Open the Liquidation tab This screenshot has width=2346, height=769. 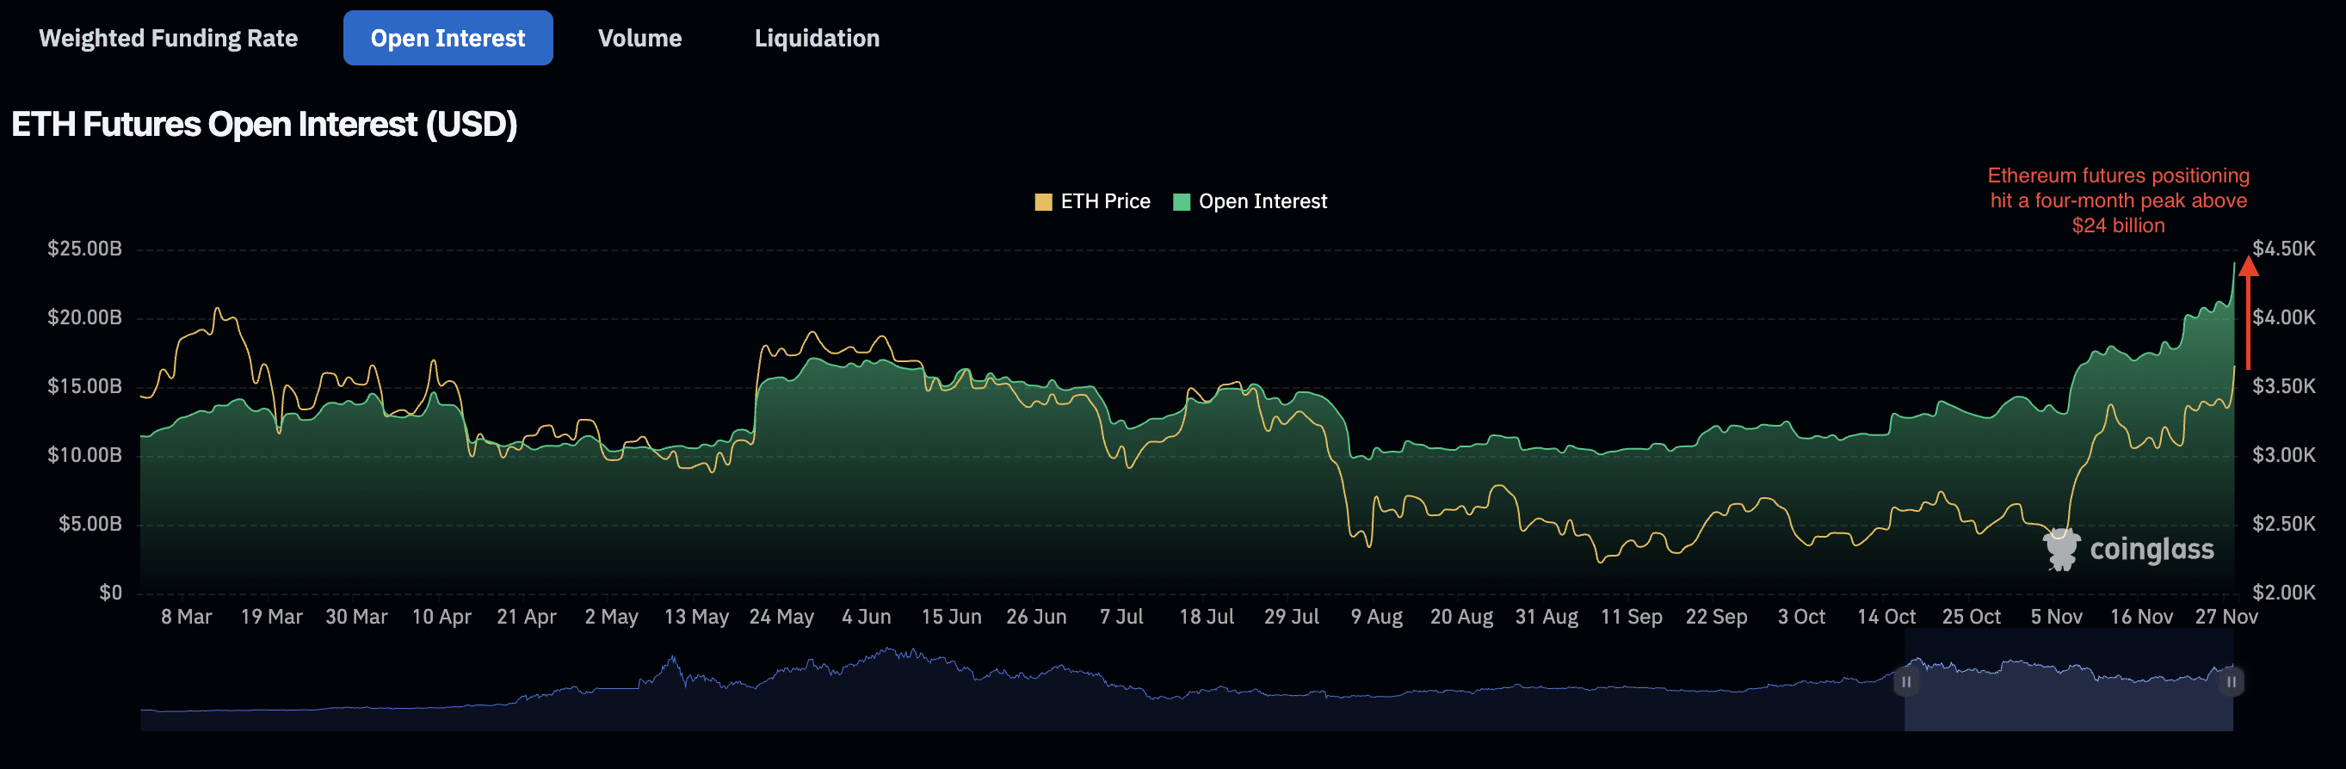coord(817,38)
